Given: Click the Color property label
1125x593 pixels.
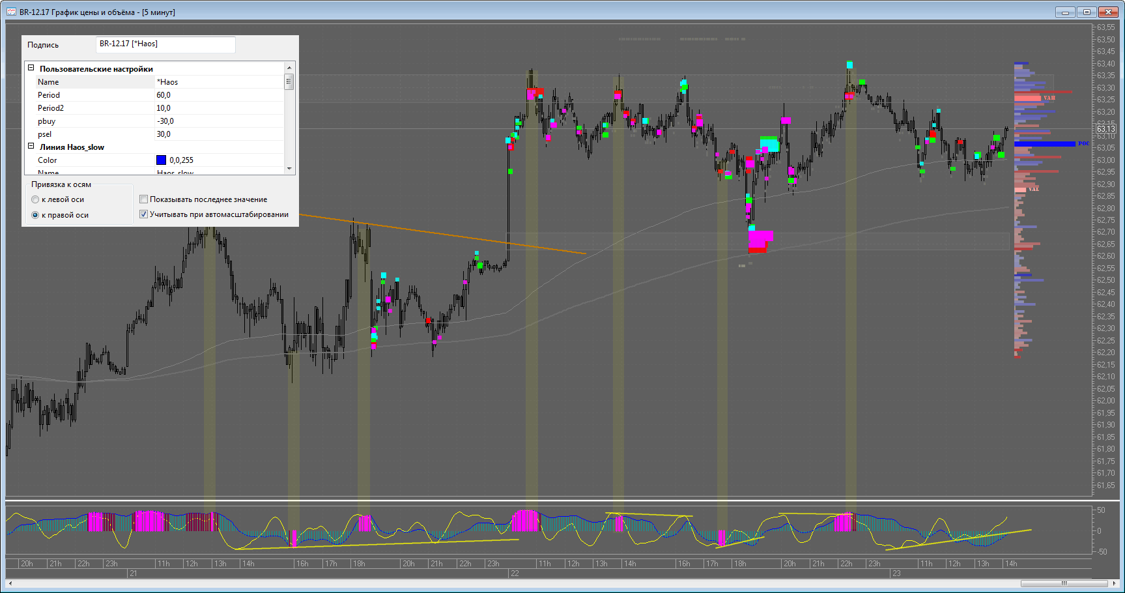Looking at the screenshot, I should 48,160.
